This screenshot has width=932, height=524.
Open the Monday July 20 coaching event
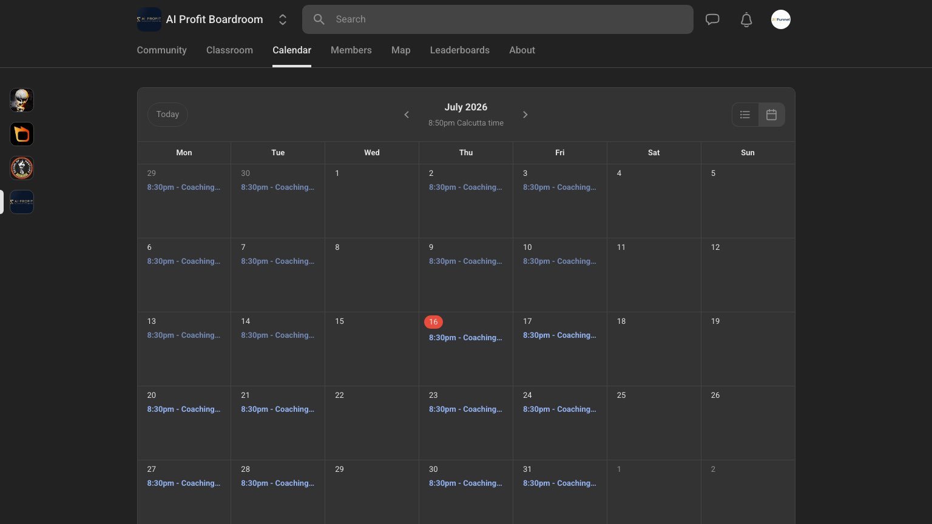pyautogui.click(x=184, y=409)
